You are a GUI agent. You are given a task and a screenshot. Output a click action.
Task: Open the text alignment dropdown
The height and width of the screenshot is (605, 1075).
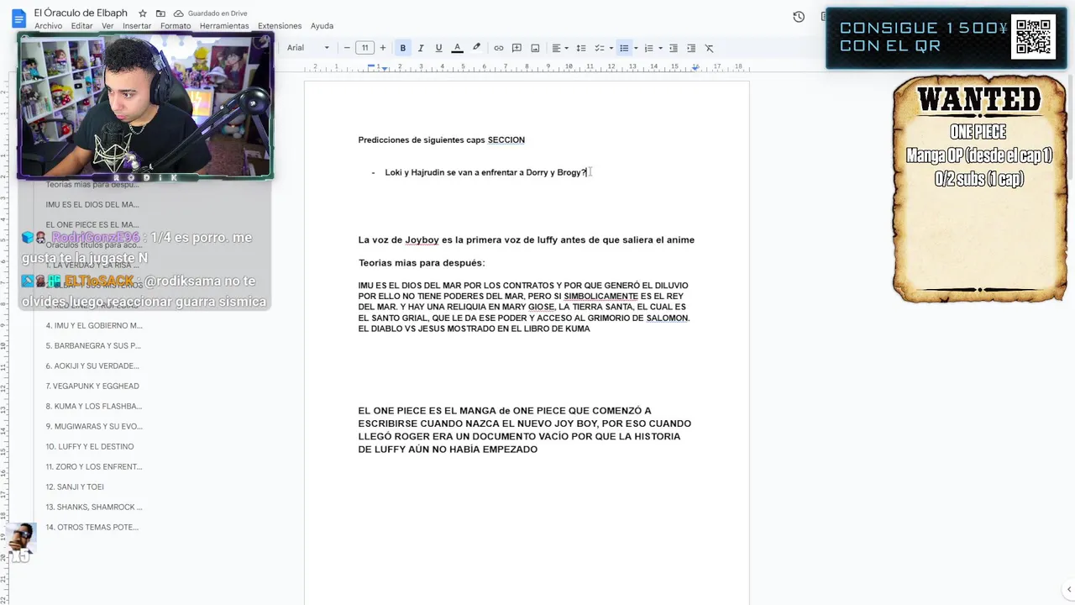tap(559, 48)
